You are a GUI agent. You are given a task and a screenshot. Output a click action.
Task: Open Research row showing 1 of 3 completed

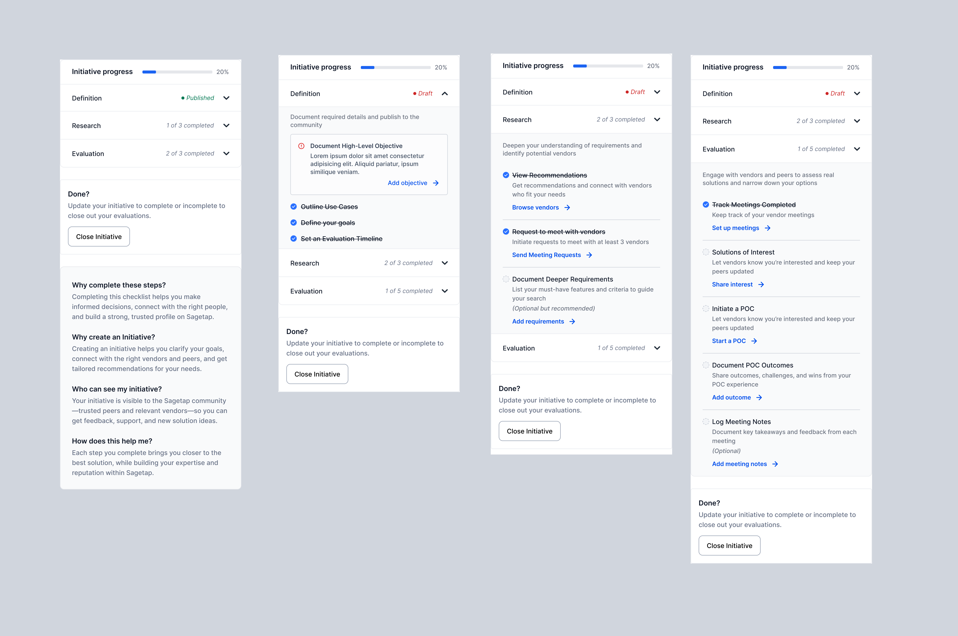pos(226,125)
